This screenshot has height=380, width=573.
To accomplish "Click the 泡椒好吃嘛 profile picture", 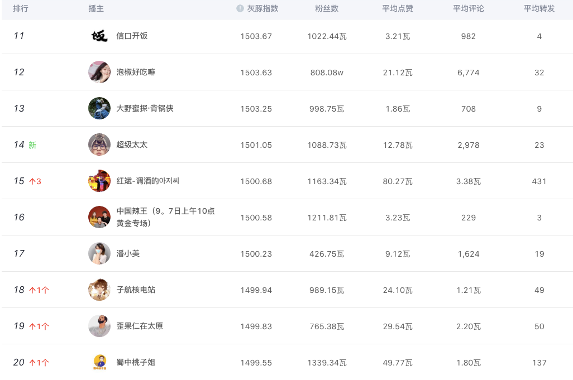I will (x=99, y=72).
